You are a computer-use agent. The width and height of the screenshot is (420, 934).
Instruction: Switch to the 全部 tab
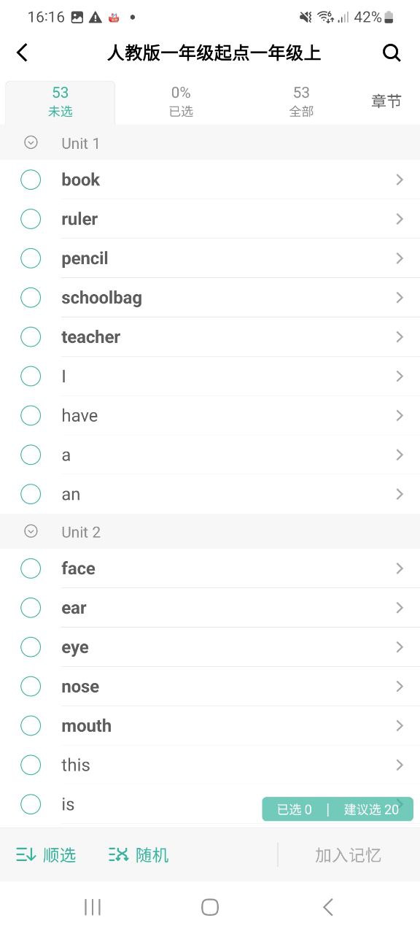[301, 101]
